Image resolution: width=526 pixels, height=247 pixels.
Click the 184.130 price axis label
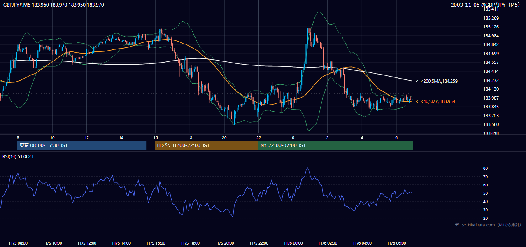tap(491, 89)
